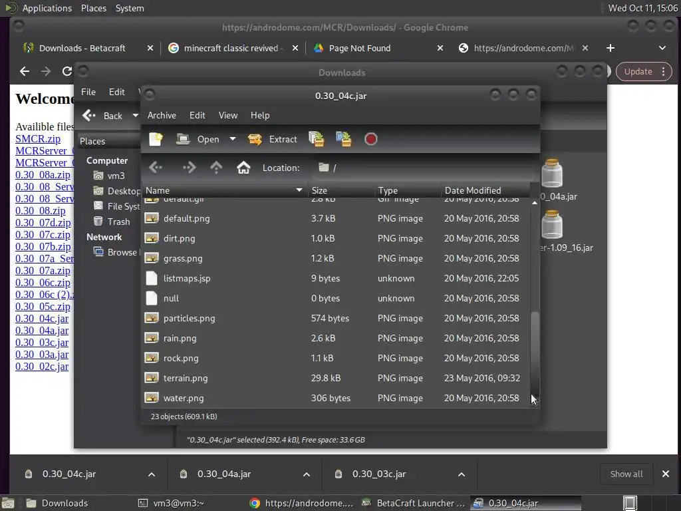
Task: Click the 0.30_07d.zip download link
Action: 43,222
